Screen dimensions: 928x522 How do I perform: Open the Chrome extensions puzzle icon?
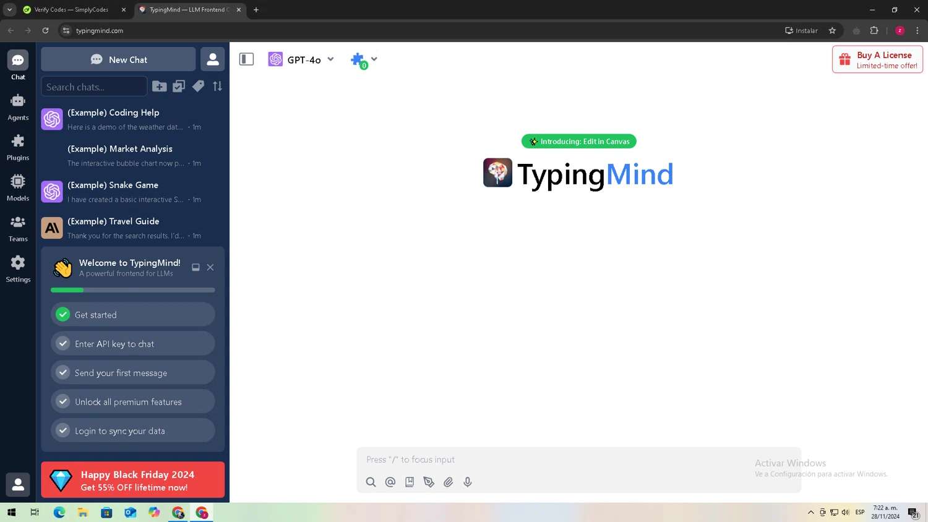click(x=874, y=30)
